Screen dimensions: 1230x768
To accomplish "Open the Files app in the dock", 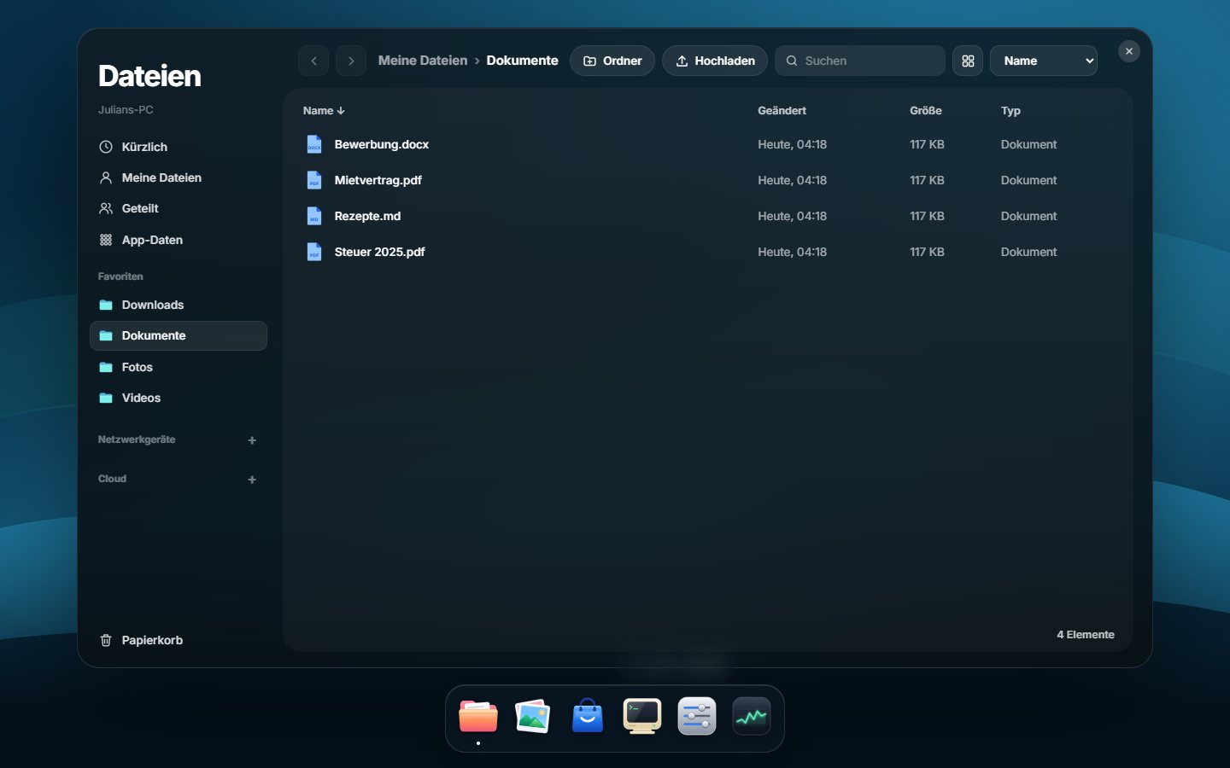I will (478, 717).
